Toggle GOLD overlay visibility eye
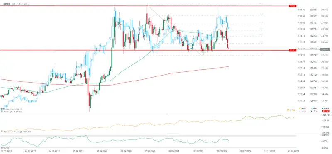Screen dimensions: 332x154 [x=311, y=111]
